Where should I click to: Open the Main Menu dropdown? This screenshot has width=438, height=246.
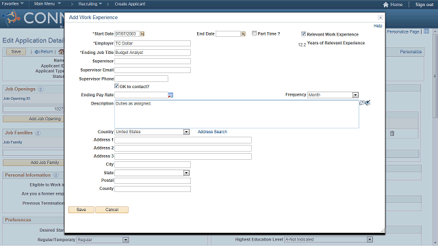(x=47, y=4)
